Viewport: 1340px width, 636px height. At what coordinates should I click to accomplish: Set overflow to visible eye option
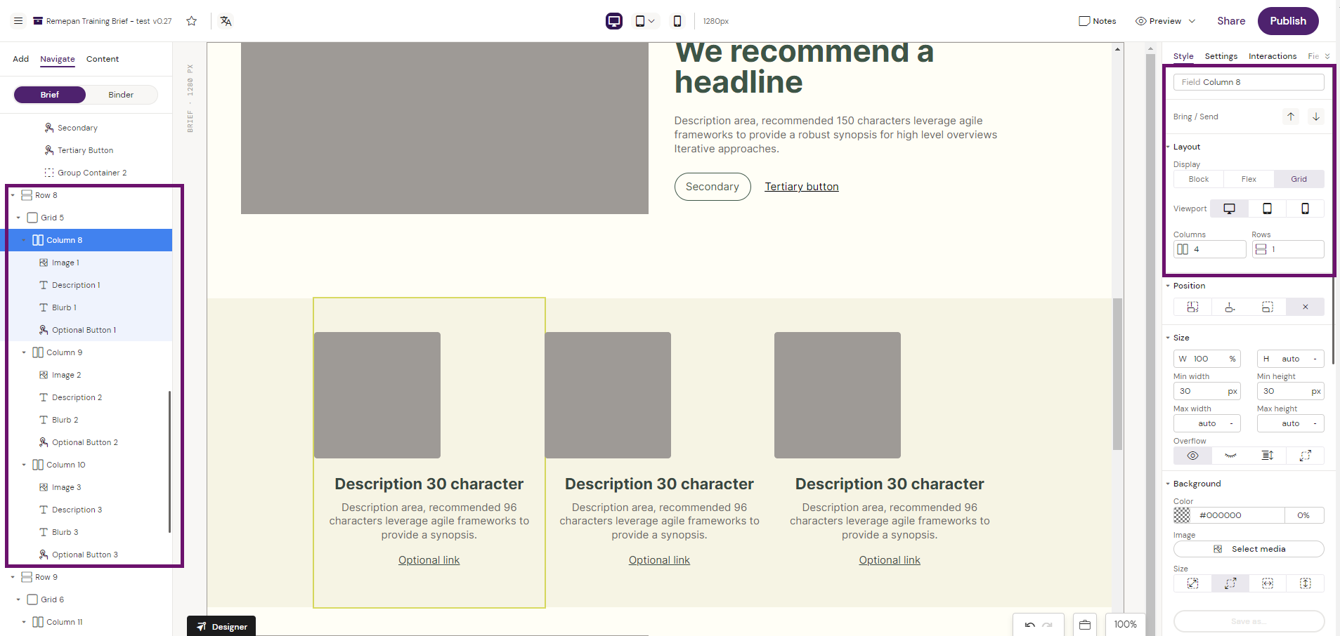click(1192, 456)
